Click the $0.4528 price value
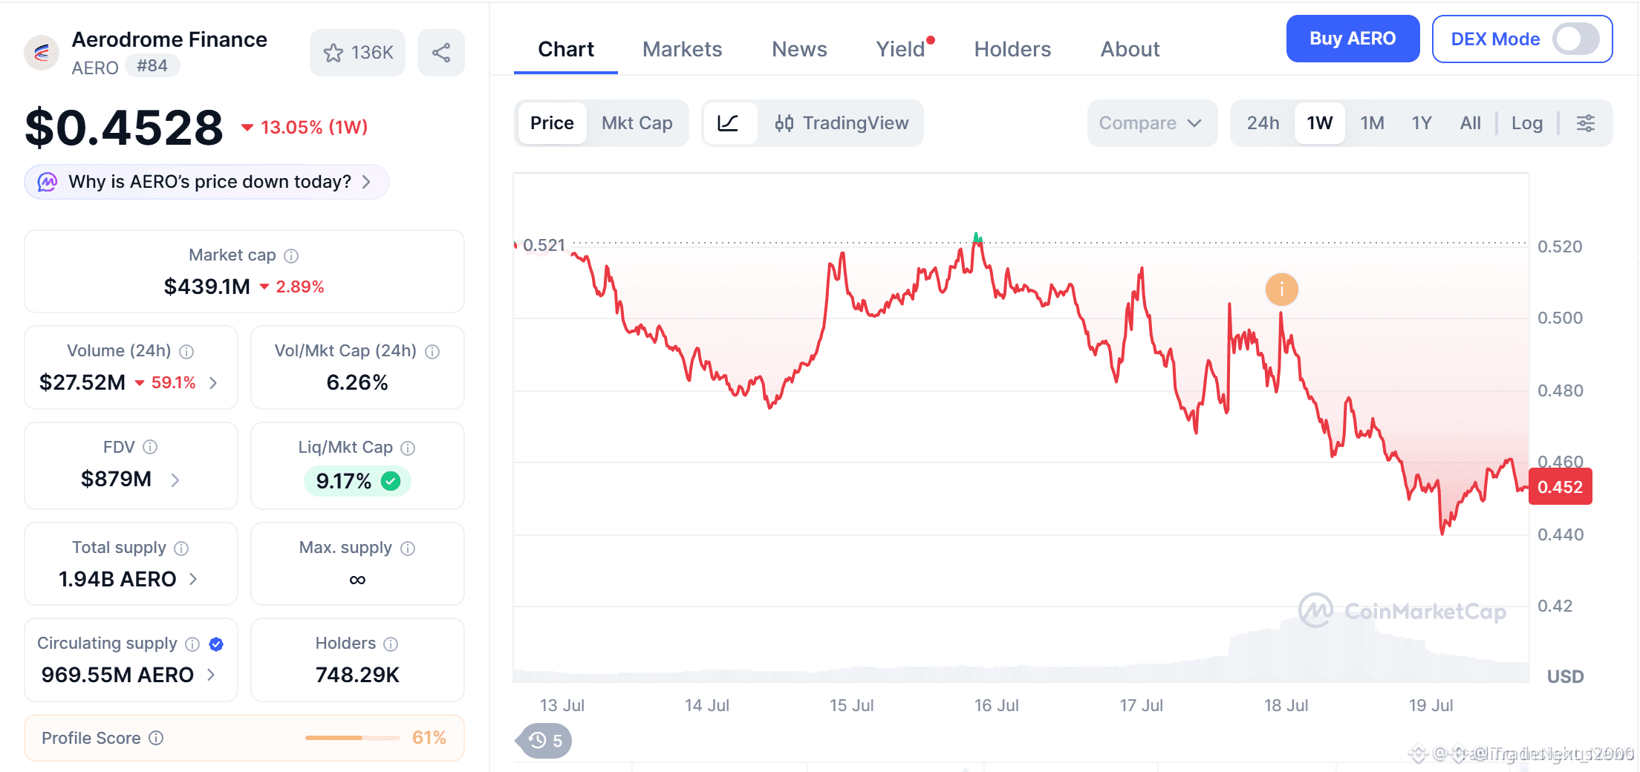Screen dimensions: 1640x772 (x=124, y=127)
